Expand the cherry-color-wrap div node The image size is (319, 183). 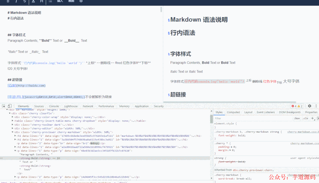[x=12, y=117]
